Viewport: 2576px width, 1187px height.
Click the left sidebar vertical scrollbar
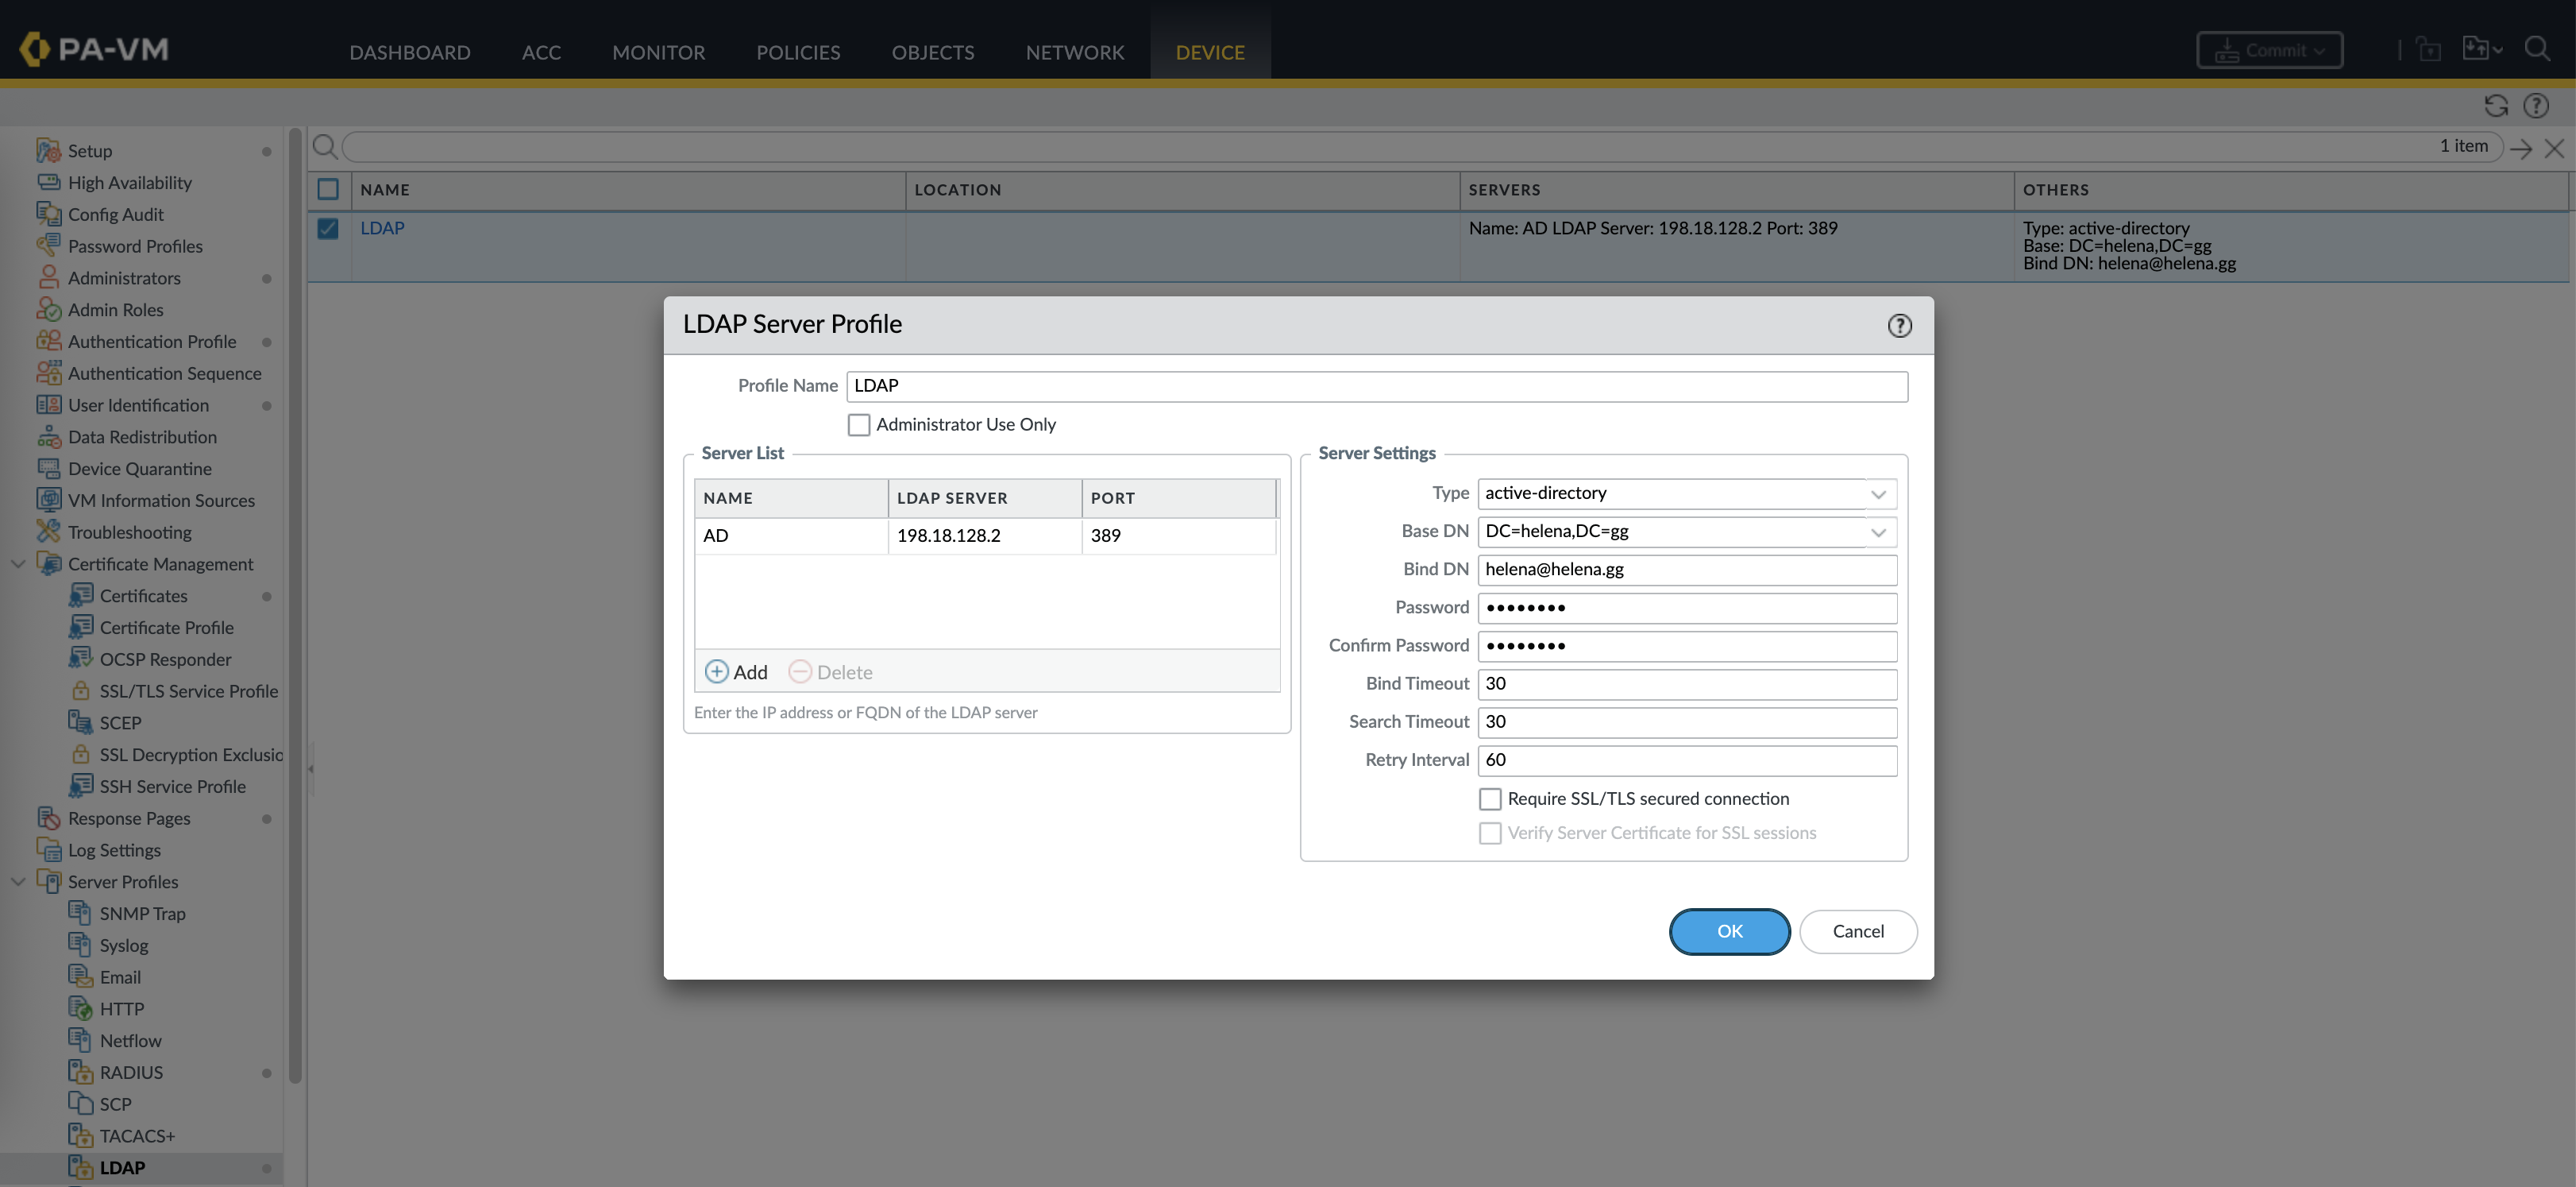pyautogui.click(x=295, y=601)
